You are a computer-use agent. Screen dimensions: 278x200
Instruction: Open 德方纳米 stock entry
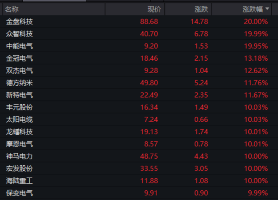tap(19, 83)
